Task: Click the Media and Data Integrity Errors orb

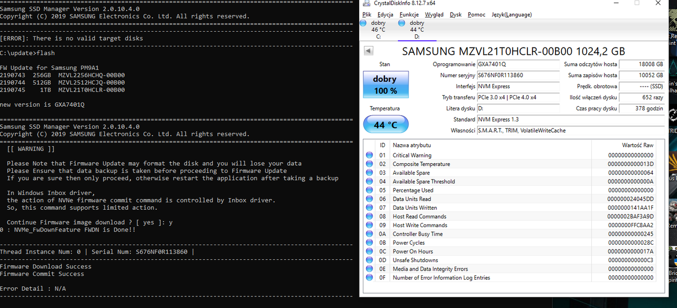Action: tap(369, 268)
